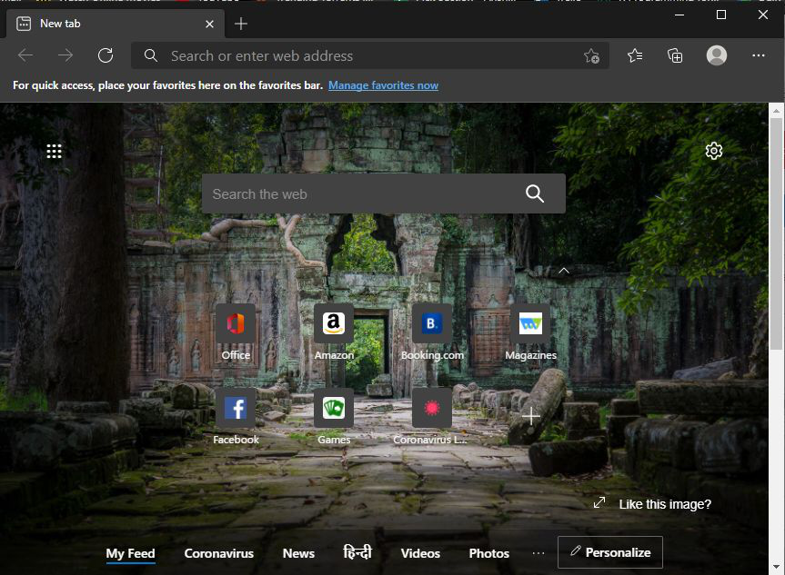Add a new quick link with plus tile

click(x=530, y=416)
